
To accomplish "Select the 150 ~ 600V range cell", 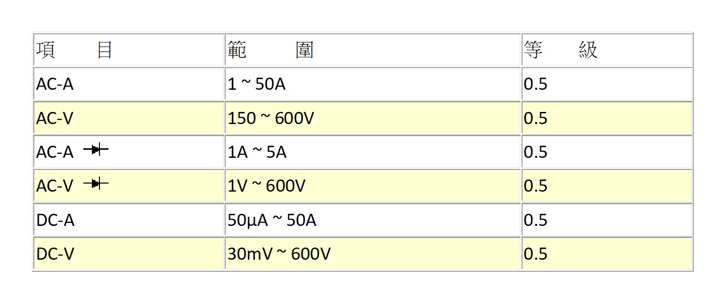I will [x=373, y=118].
